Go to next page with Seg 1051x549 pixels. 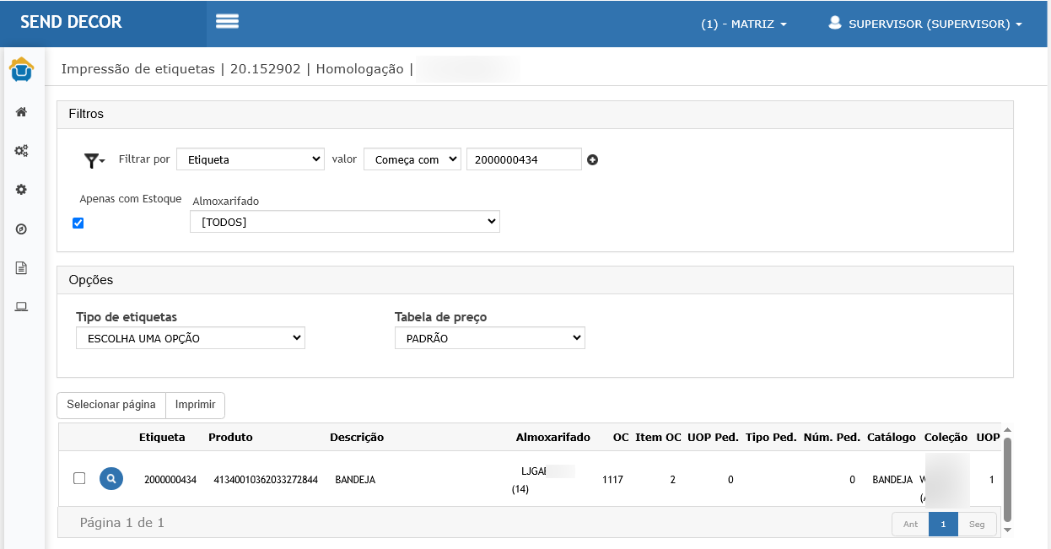tap(977, 524)
